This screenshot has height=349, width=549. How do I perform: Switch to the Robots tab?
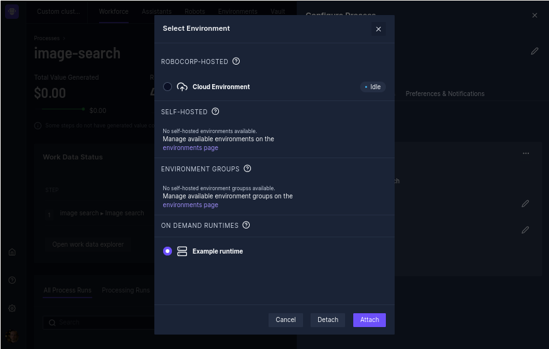tap(195, 11)
